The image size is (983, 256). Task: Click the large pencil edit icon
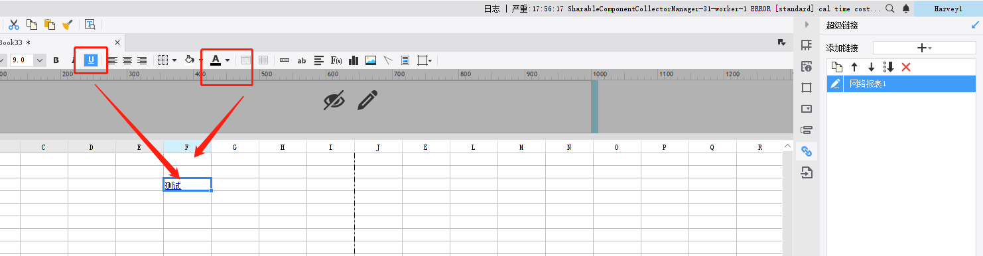pyautogui.click(x=367, y=100)
